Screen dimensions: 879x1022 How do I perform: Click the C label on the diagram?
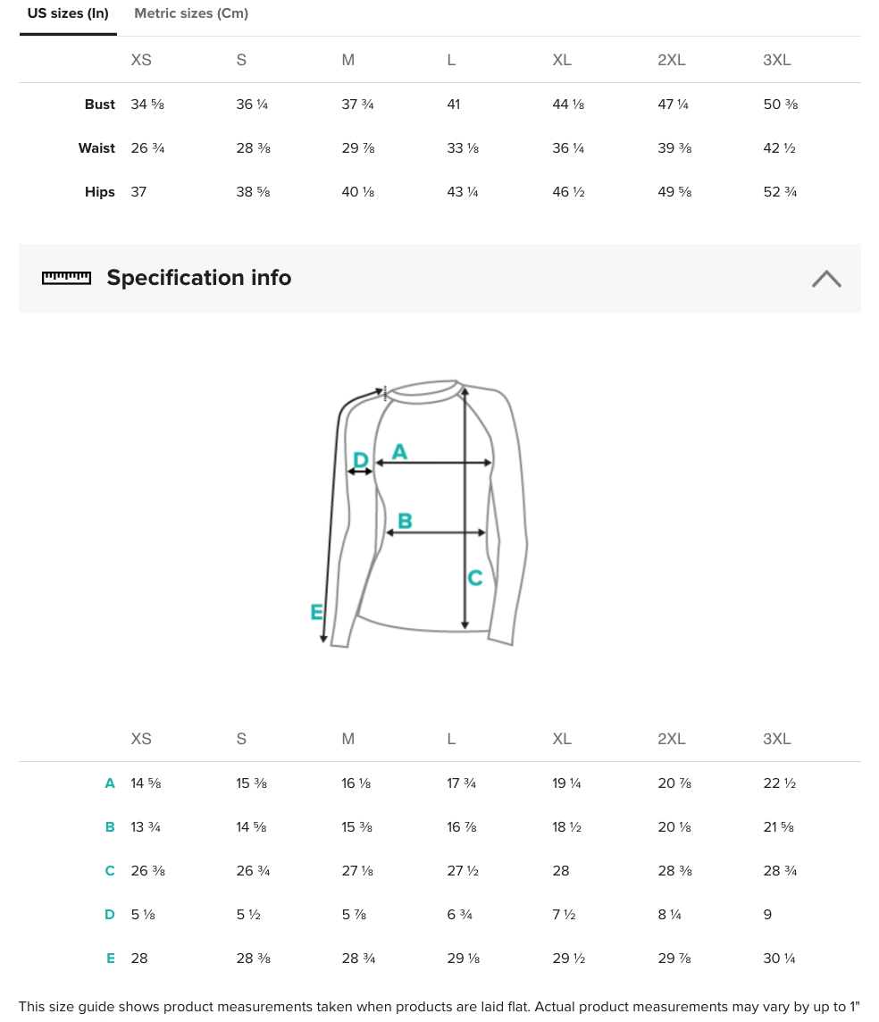pos(475,577)
